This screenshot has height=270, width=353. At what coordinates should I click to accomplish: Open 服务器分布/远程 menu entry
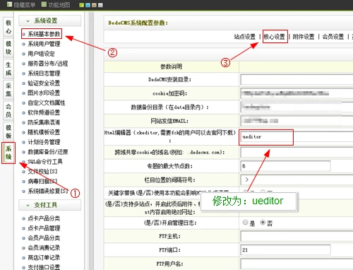[48, 64]
